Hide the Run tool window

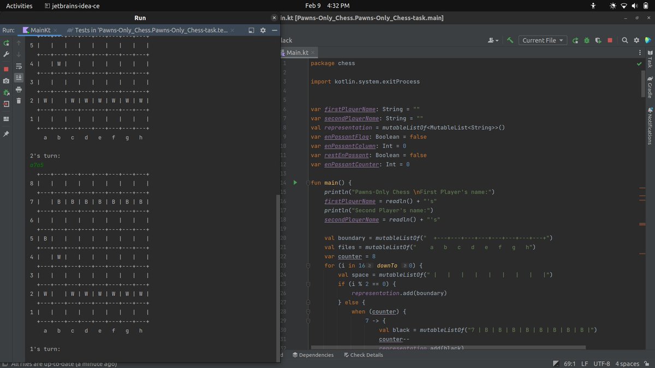275,31
